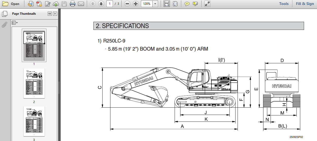Image resolution: width=317 pixels, height=141 pixels.
Task: Open the Fill & Sign pane
Action: [305, 4]
